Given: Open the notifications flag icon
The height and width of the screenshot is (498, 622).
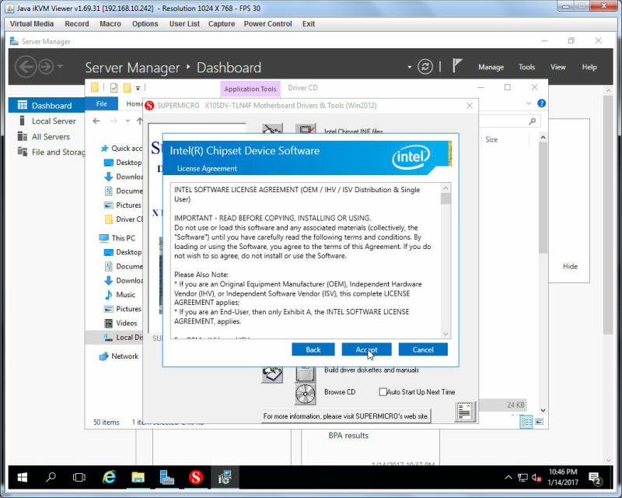Looking at the screenshot, I should tap(457, 65).
